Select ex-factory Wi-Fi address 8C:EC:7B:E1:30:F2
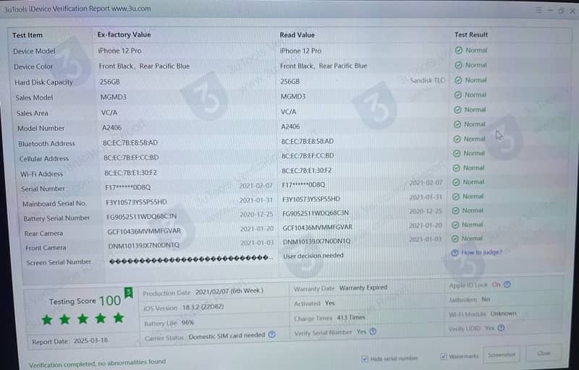 [x=130, y=173]
